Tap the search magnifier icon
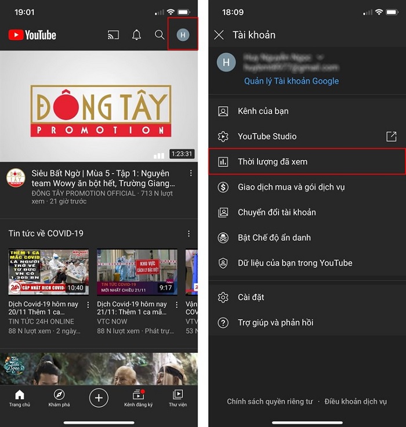This screenshot has height=427, width=406. point(159,35)
